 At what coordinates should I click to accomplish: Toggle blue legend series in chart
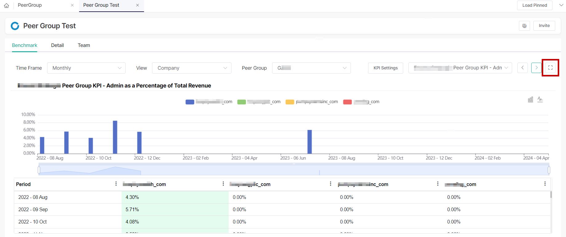(x=190, y=102)
